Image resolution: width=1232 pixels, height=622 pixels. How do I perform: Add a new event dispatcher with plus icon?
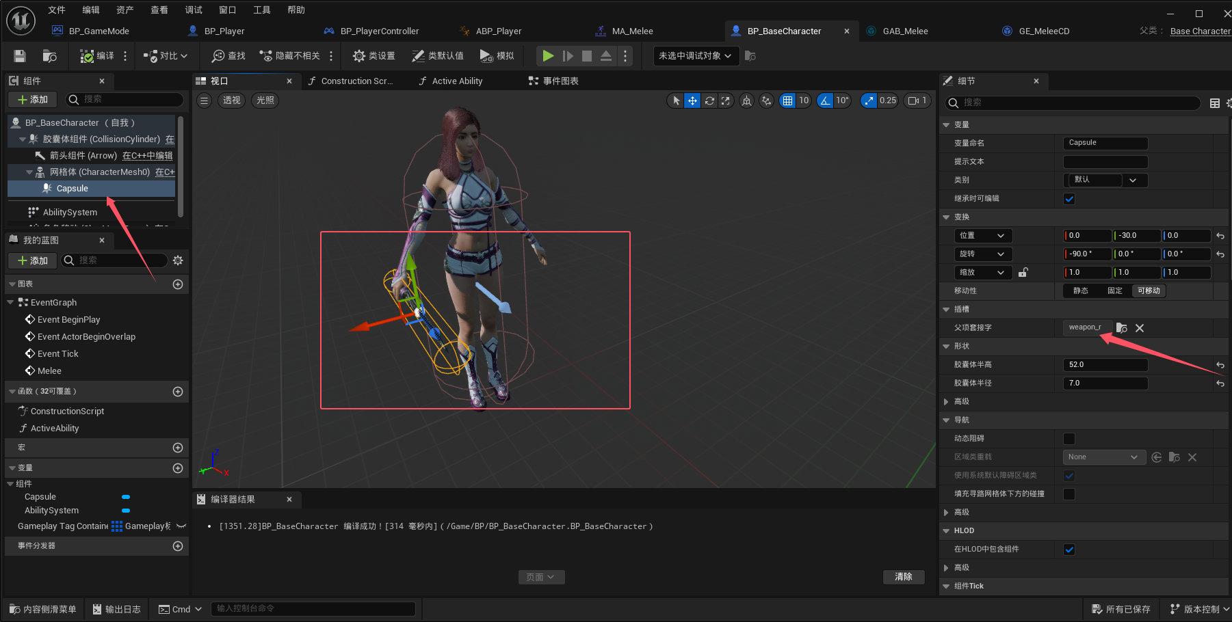[178, 546]
